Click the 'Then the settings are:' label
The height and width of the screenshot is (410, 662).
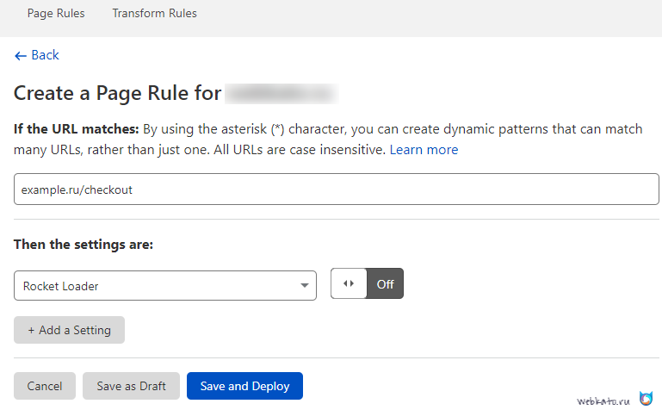[84, 245]
